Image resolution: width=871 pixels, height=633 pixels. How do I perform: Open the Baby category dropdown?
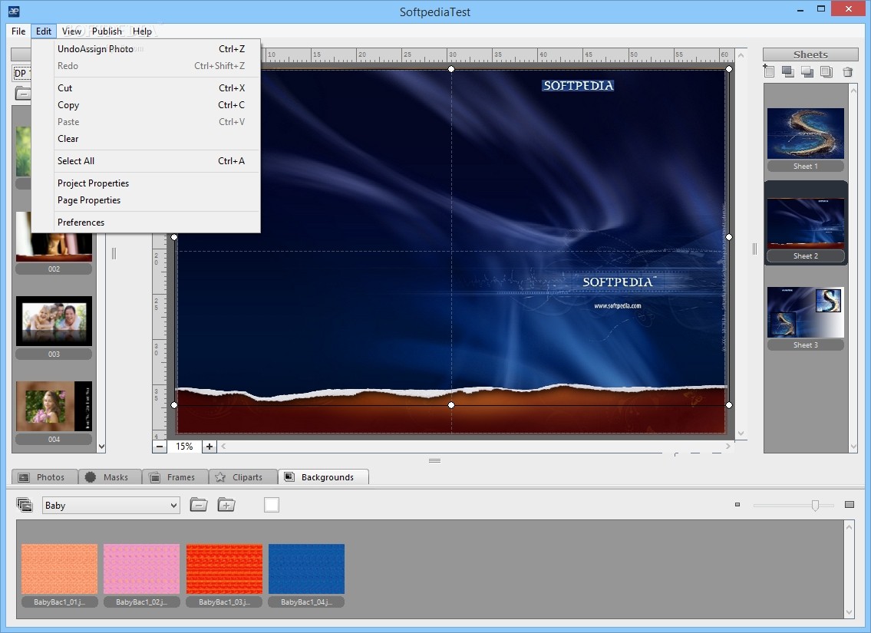[x=111, y=506]
